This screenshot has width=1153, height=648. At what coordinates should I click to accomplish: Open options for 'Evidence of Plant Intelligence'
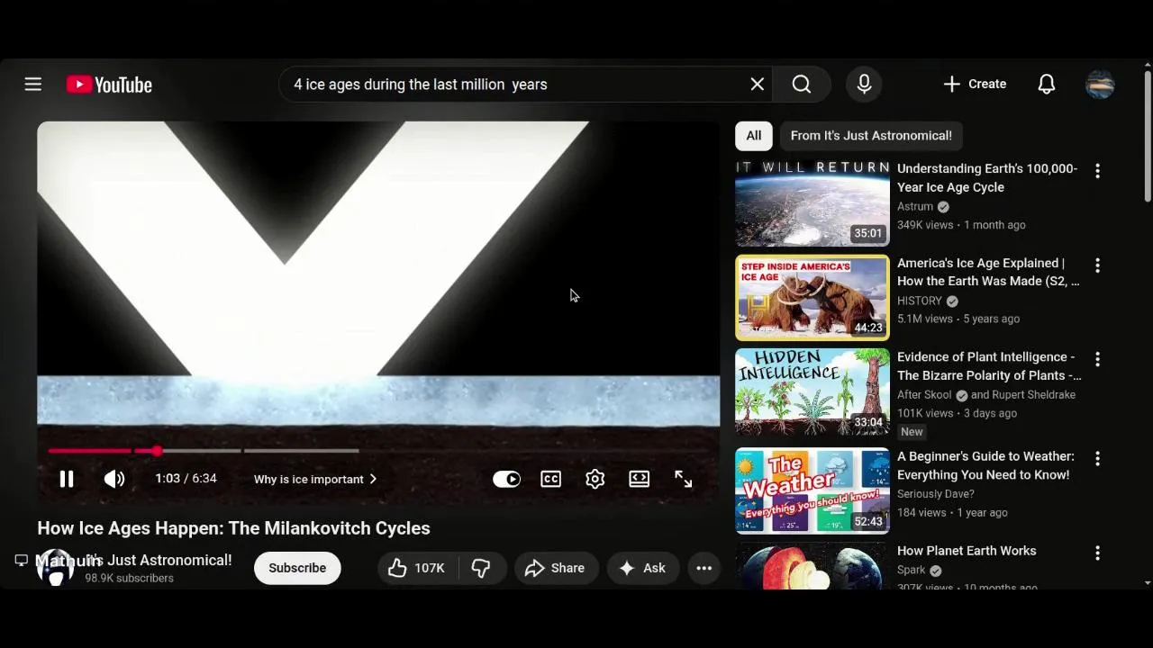click(1097, 359)
